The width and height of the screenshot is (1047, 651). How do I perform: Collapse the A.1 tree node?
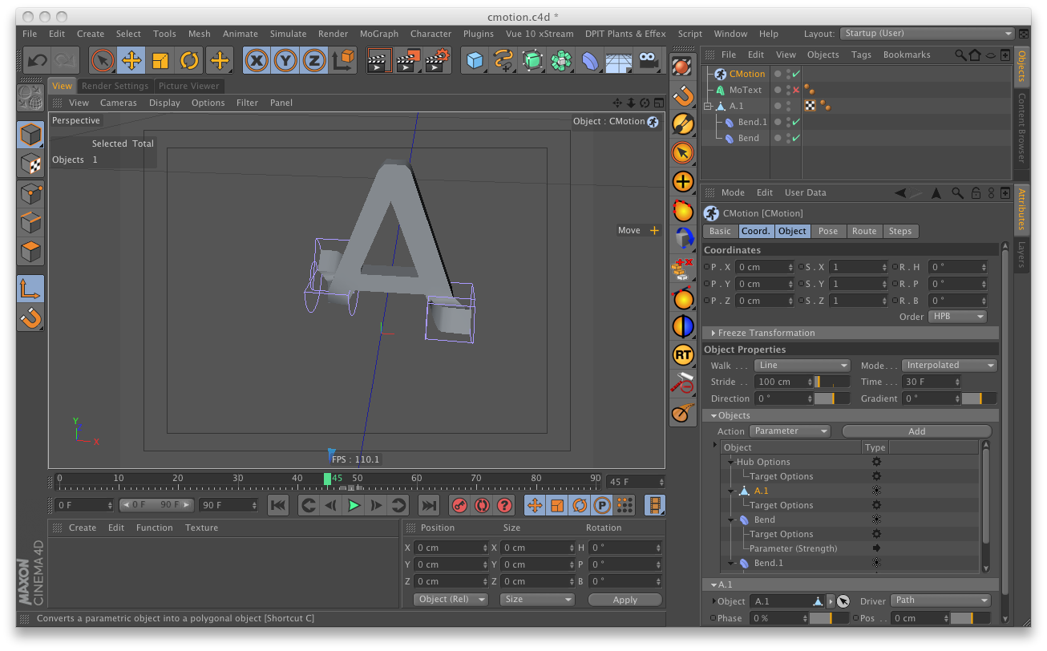tap(707, 106)
